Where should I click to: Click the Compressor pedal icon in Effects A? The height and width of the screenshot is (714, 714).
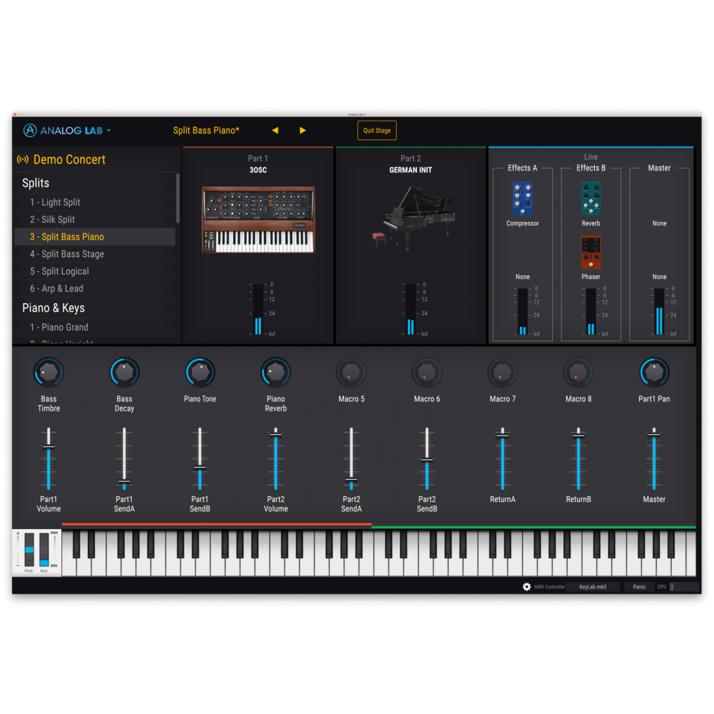tap(522, 198)
